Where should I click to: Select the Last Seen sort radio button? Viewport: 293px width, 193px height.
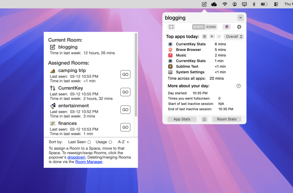89,142
